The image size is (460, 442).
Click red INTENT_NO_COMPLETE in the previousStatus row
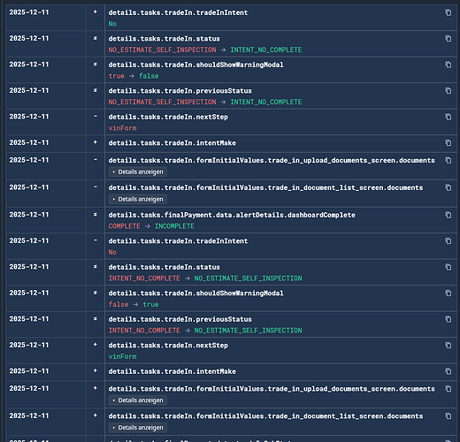coord(144,331)
